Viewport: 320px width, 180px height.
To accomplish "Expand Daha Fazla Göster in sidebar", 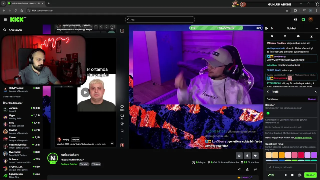I will tap(12, 96).
